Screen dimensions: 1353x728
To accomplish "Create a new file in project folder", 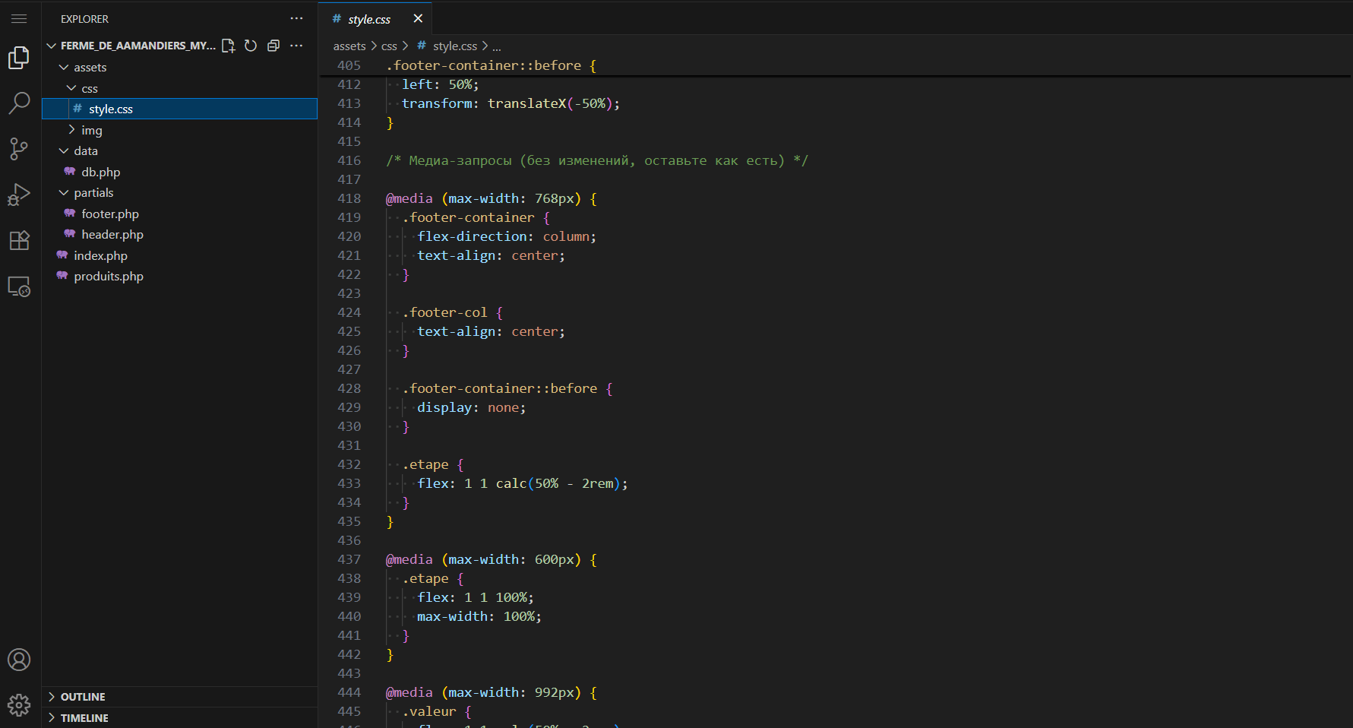I will pos(228,46).
